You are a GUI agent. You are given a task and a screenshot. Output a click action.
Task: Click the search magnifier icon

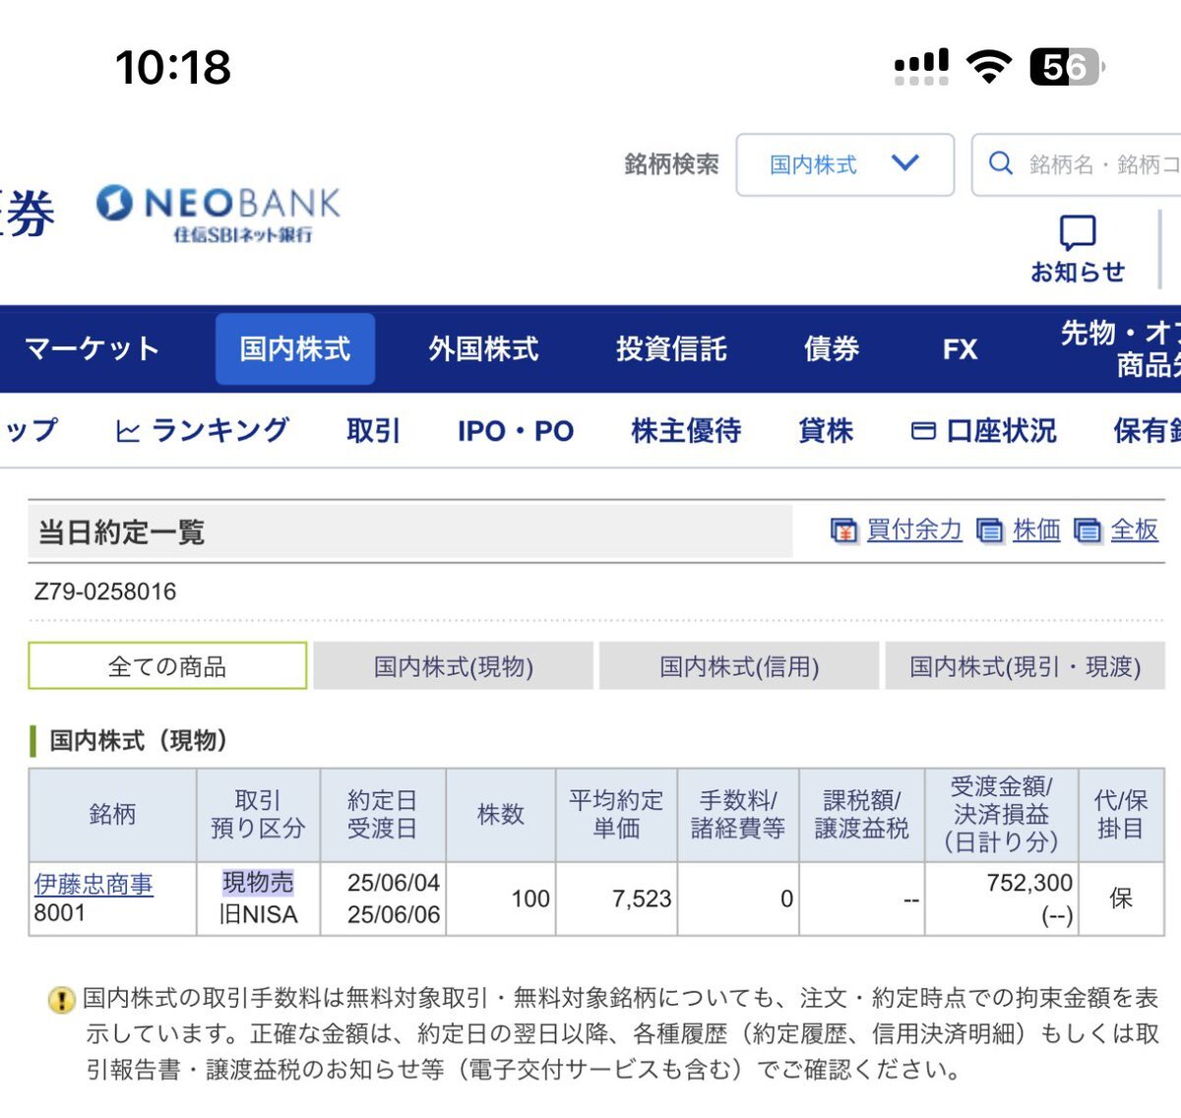pos(1000,163)
